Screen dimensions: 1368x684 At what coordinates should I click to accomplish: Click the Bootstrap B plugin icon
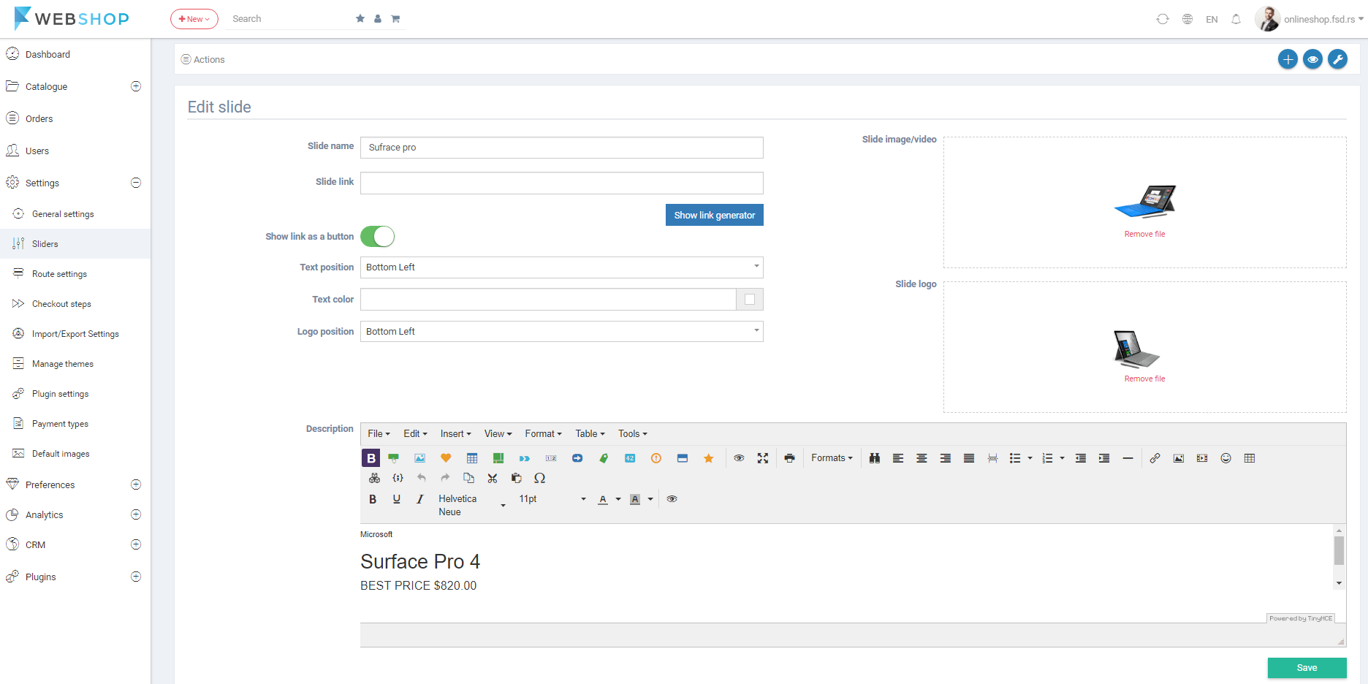371,458
